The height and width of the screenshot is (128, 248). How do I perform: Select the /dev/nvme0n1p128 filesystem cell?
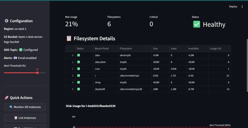coord(135,89)
